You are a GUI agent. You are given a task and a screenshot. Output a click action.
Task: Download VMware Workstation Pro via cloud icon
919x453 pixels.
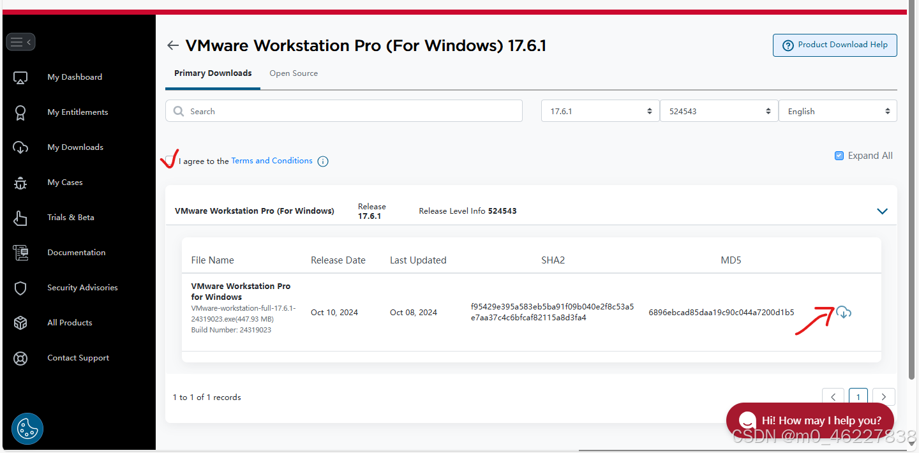point(844,313)
